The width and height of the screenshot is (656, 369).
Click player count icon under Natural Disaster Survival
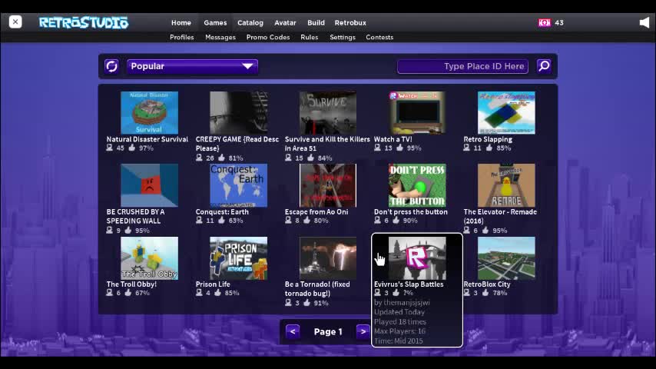[x=110, y=148]
